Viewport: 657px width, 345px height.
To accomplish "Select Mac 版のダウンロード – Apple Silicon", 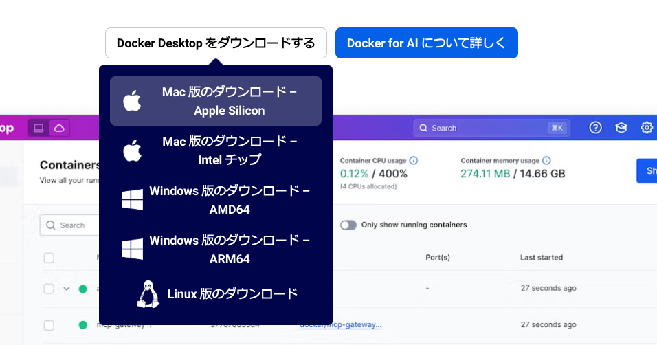I will pos(216,101).
